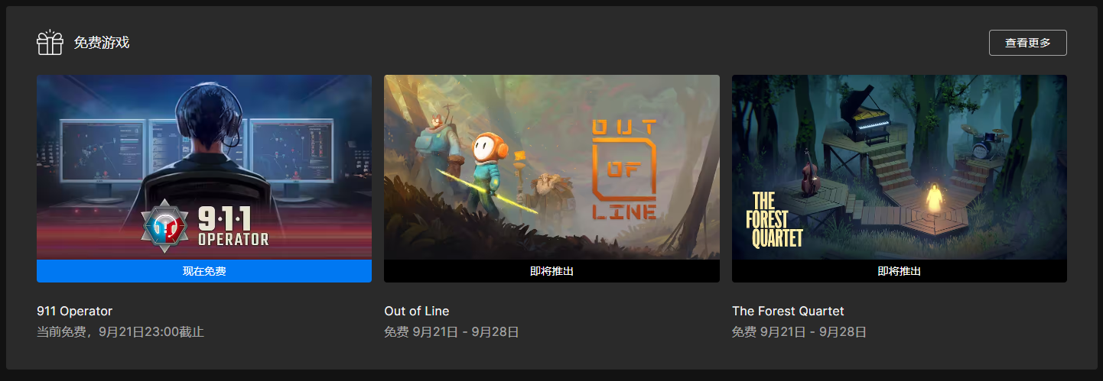
Task: Click the 即将推出 banner under Out of Line
Action: pyautogui.click(x=551, y=271)
